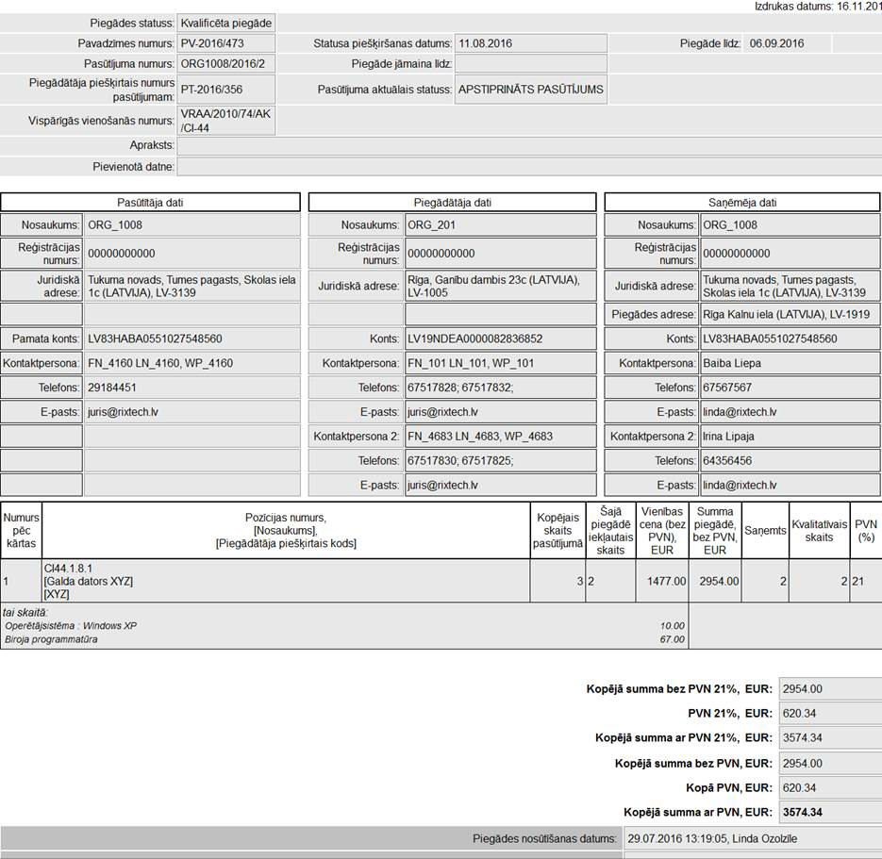Select the 'Piegāde līdz' date 06.09.2016
Screen dimensions: 882x859
[788, 43]
